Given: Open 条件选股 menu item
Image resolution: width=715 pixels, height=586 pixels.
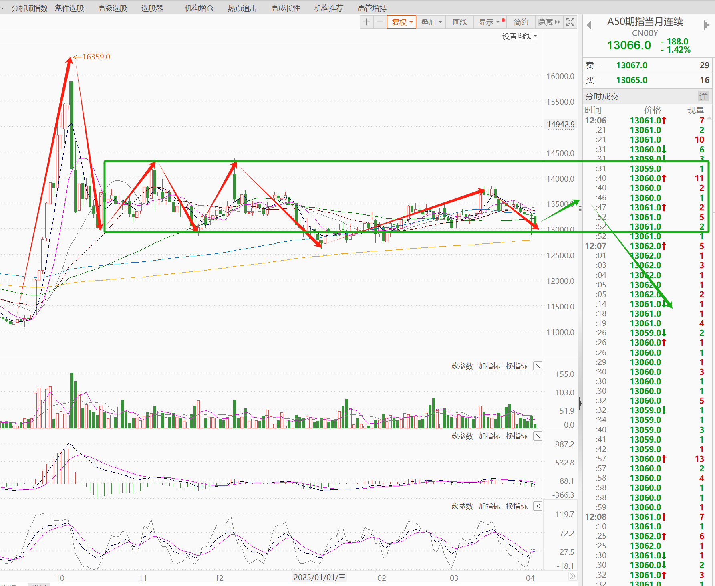Looking at the screenshot, I should point(69,8).
